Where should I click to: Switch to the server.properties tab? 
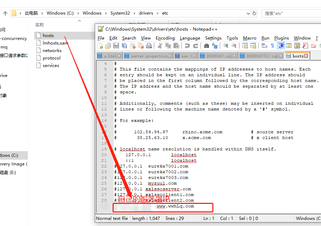(149, 56)
